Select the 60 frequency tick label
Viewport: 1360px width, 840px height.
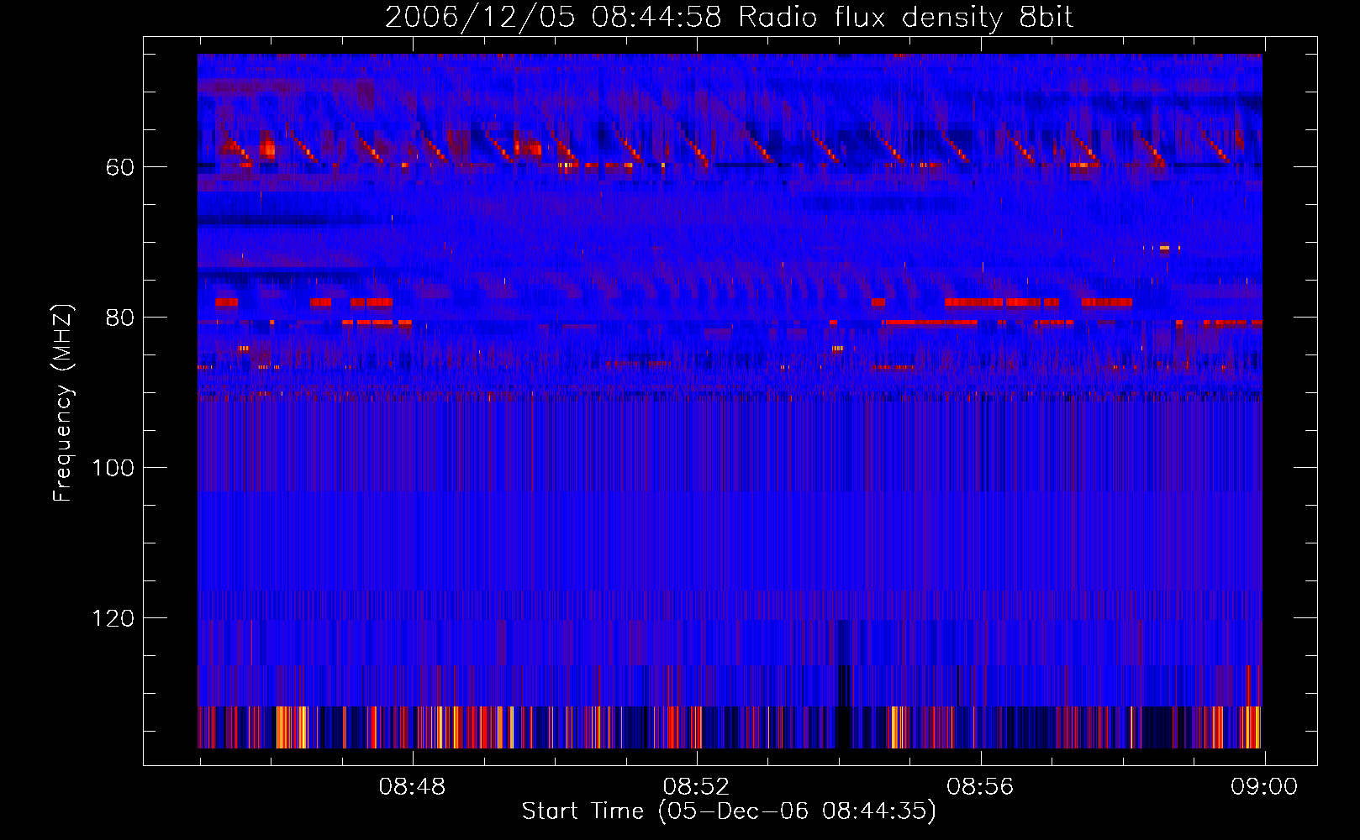pyautogui.click(x=120, y=167)
